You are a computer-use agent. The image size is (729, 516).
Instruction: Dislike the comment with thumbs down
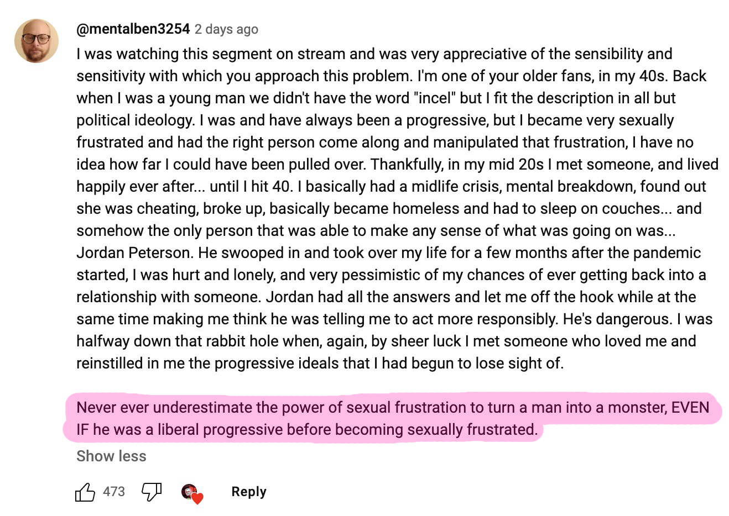(151, 491)
